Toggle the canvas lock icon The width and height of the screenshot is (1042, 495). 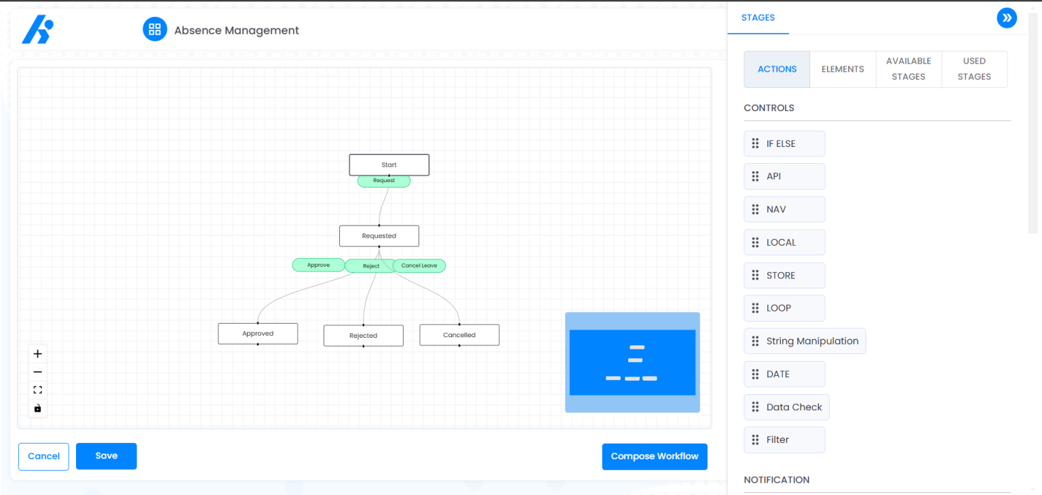38,408
